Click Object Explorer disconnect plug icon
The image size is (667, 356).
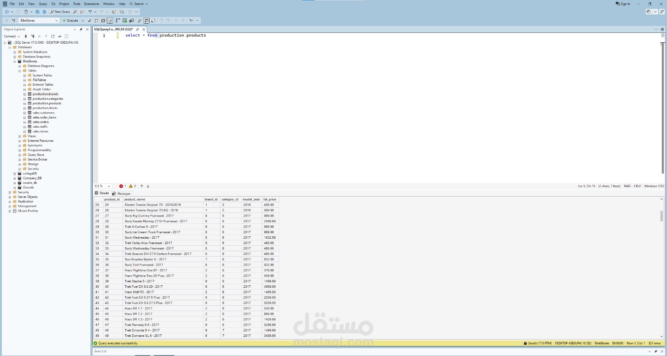point(33,36)
